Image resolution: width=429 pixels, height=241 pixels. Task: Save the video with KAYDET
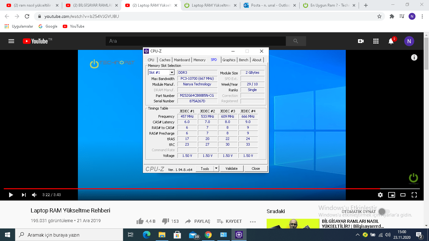(x=230, y=221)
